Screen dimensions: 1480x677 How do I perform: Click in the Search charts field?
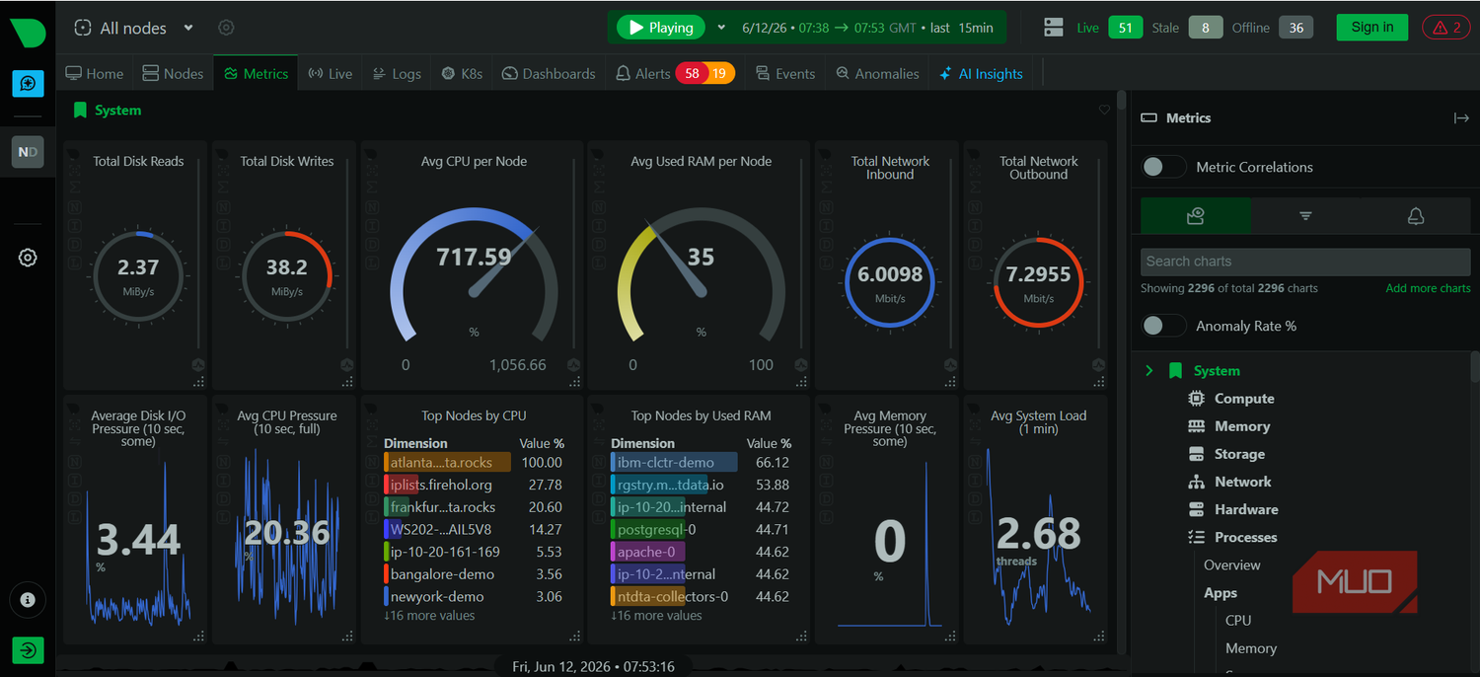click(x=1305, y=262)
